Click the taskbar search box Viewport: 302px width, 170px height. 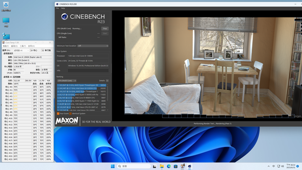coord(134,166)
